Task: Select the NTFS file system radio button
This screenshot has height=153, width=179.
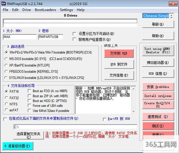Action: click(7, 104)
